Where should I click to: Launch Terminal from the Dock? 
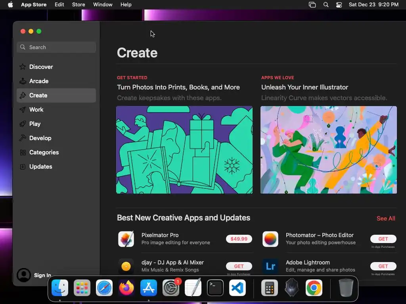(215, 288)
